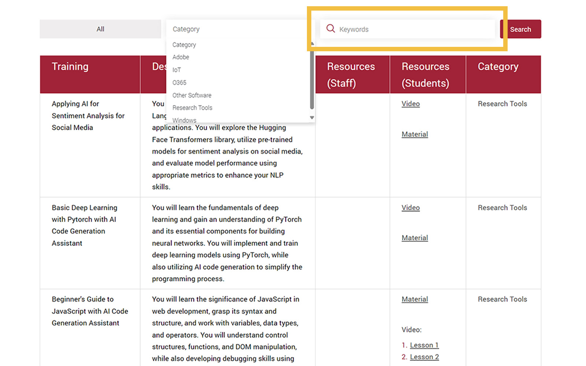Viewport: 586px width, 366px height.
Task: Select the Windows category option
Action: (184, 120)
